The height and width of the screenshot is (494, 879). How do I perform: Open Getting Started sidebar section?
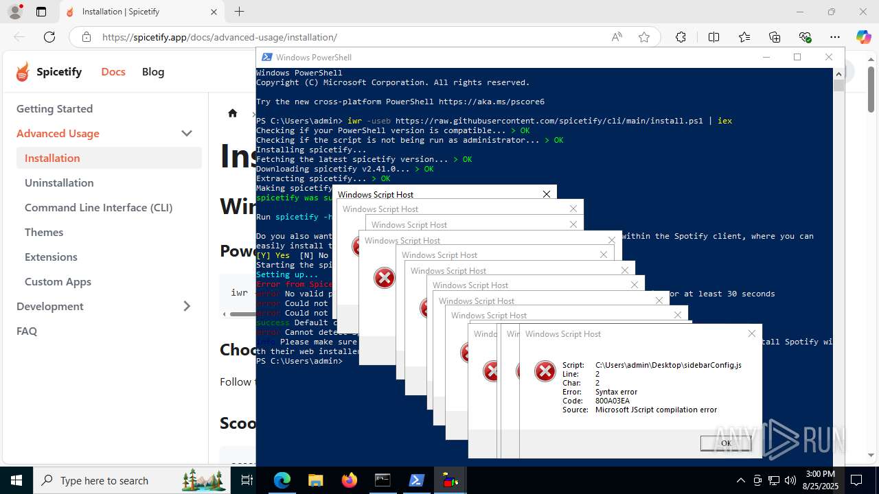click(x=54, y=108)
